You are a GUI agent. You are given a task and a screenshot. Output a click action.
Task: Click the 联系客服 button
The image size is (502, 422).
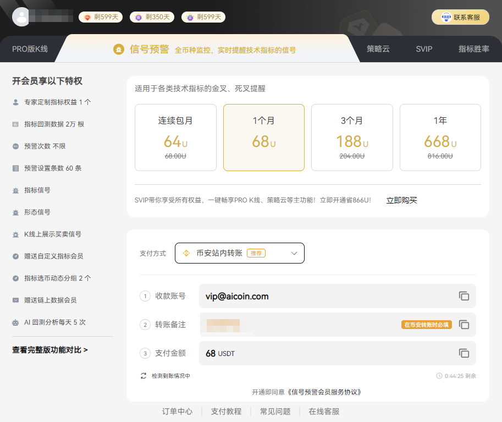click(460, 17)
